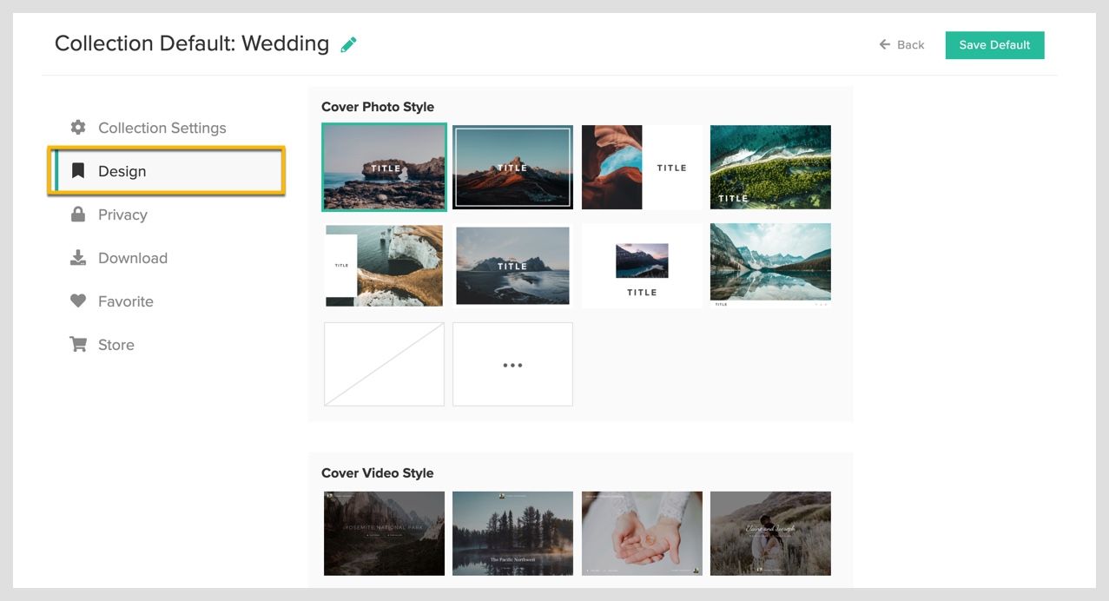The height and width of the screenshot is (601, 1109).
Task: Click the pencil edit icon beside Wedding title
Action: (x=348, y=44)
